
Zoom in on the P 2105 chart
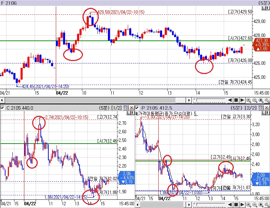pyautogui.click(x=248, y=205)
